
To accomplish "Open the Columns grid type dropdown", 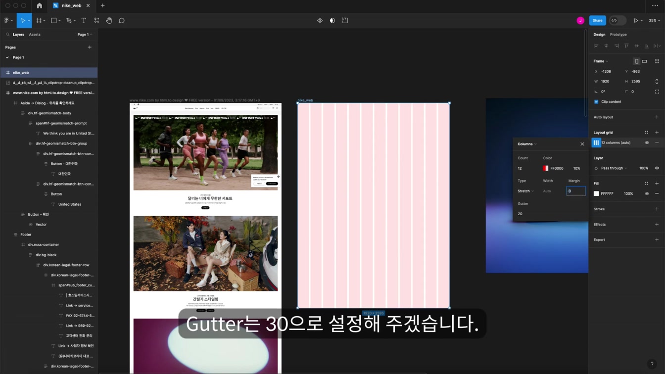I will coord(527,144).
